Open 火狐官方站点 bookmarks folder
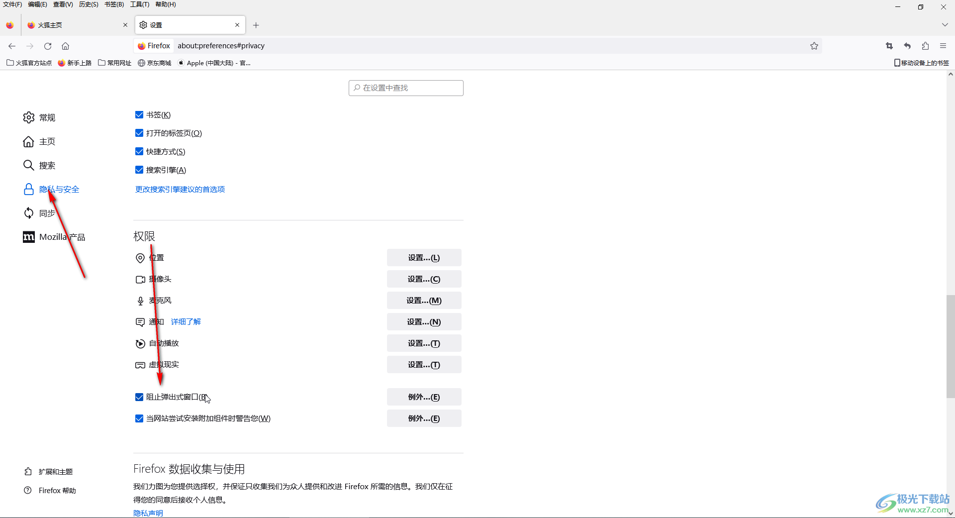 (x=29, y=63)
